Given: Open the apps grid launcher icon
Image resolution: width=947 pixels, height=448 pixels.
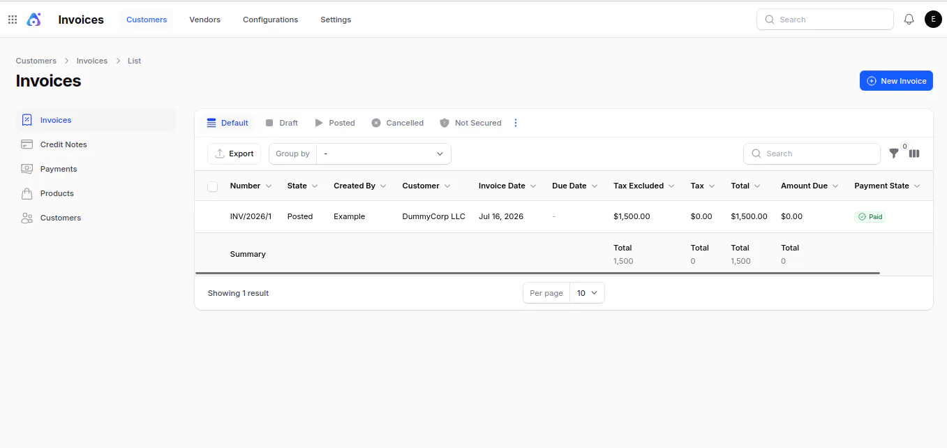Looking at the screenshot, I should pyautogui.click(x=13, y=20).
